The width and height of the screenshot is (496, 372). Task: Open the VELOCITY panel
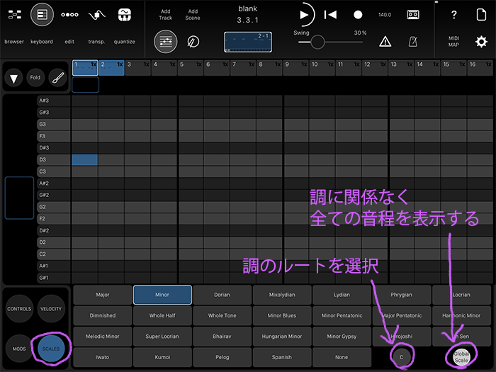51,309
